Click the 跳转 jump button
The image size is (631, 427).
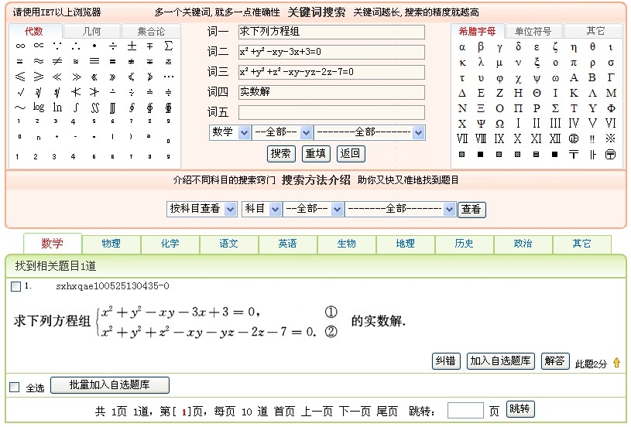520,409
